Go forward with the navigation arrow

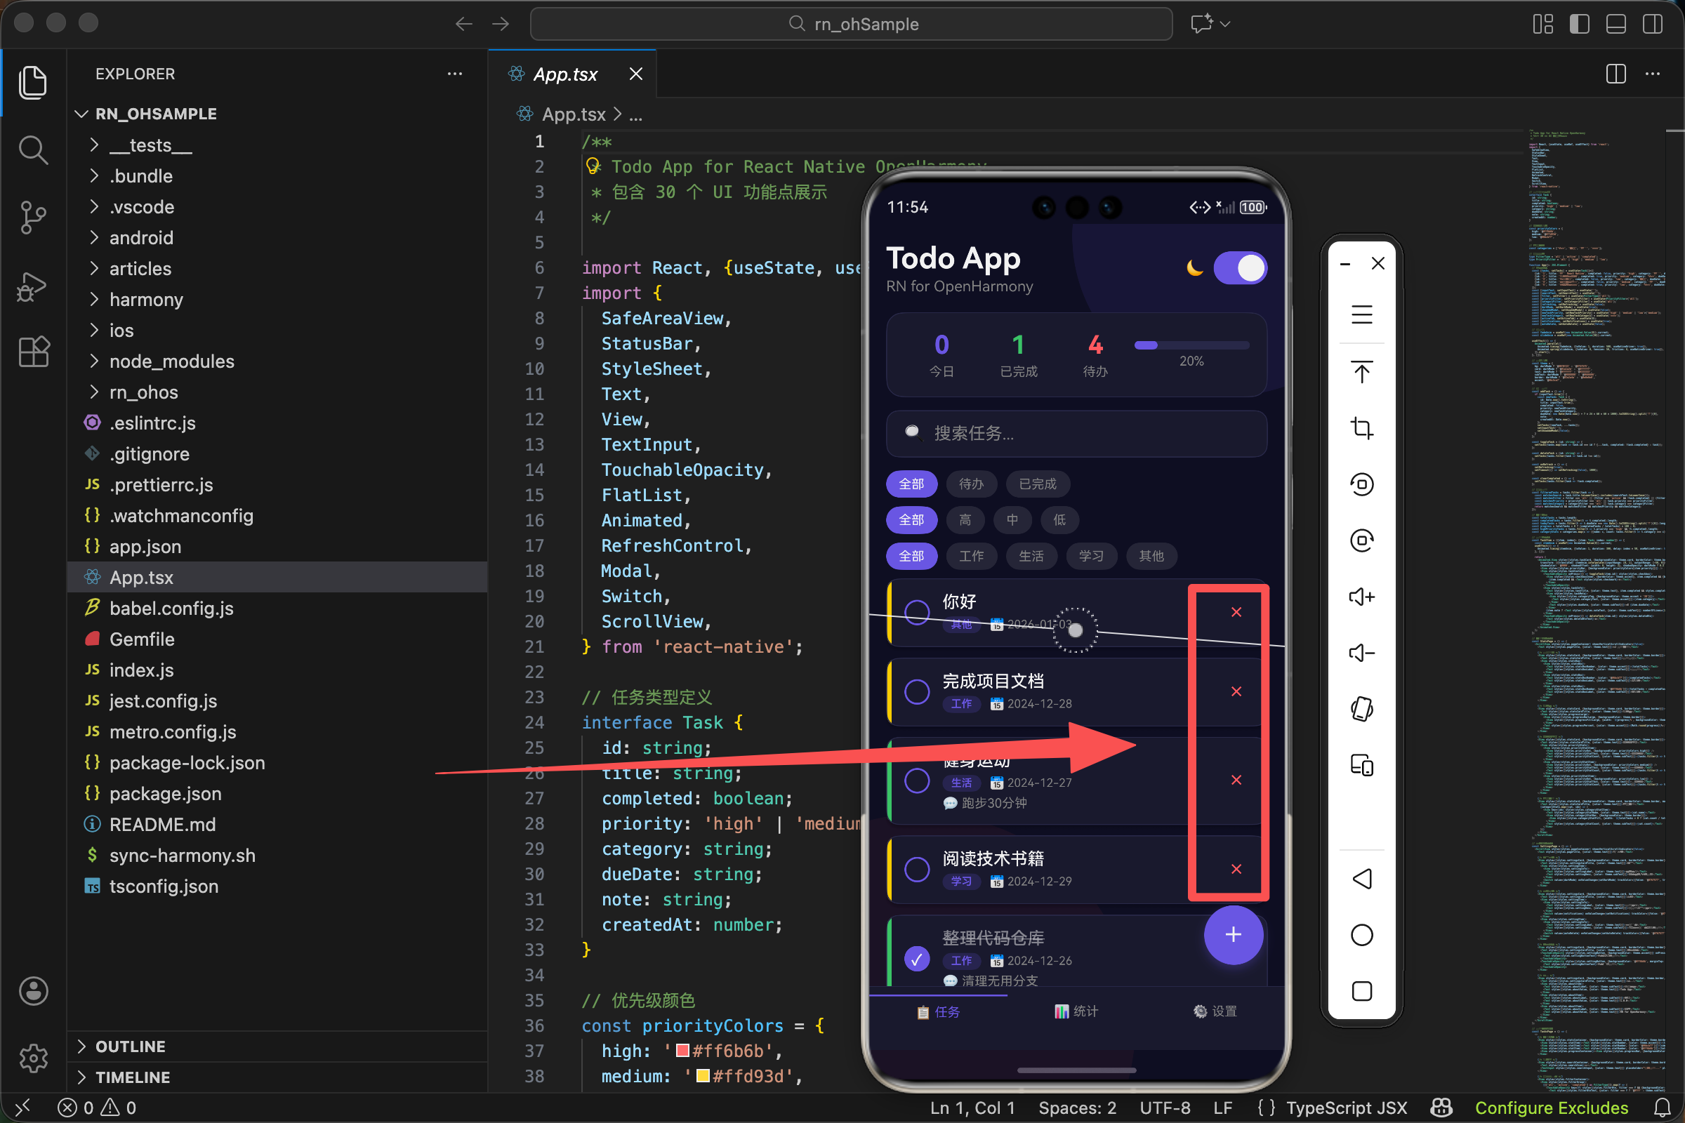click(501, 25)
